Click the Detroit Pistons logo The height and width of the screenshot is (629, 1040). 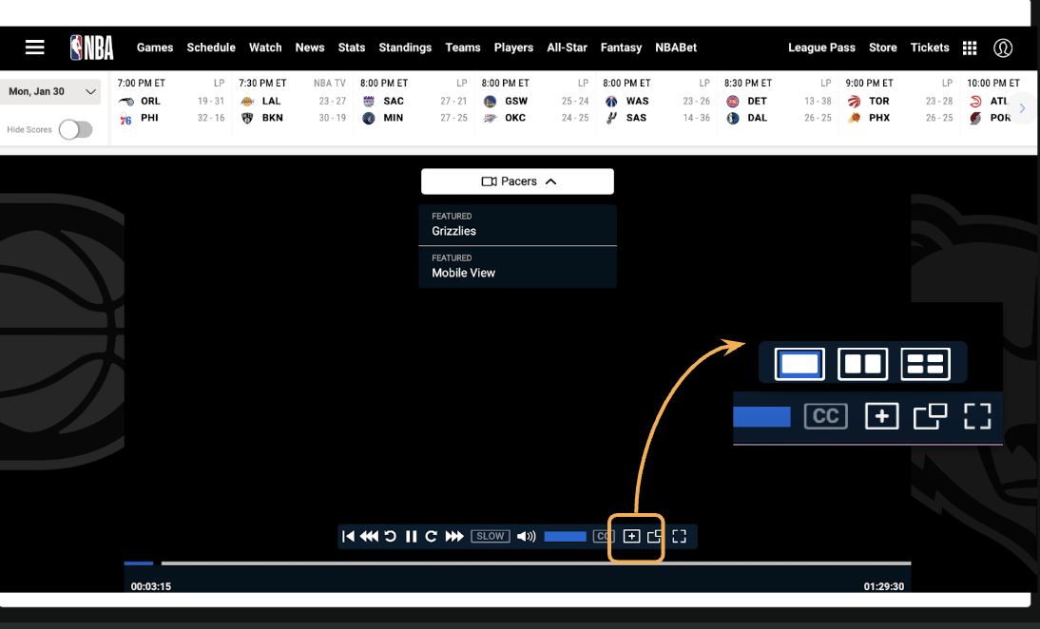pos(733,102)
